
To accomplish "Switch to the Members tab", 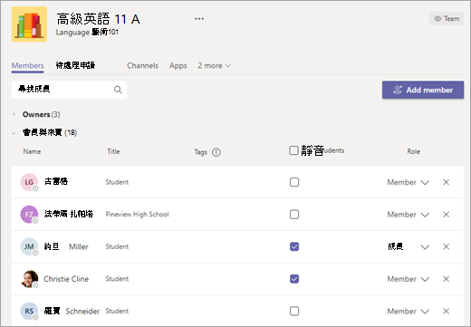I will tap(27, 66).
